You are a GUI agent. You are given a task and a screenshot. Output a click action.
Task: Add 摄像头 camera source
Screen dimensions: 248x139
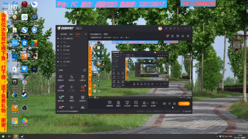pyautogui.click(x=118, y=104)
